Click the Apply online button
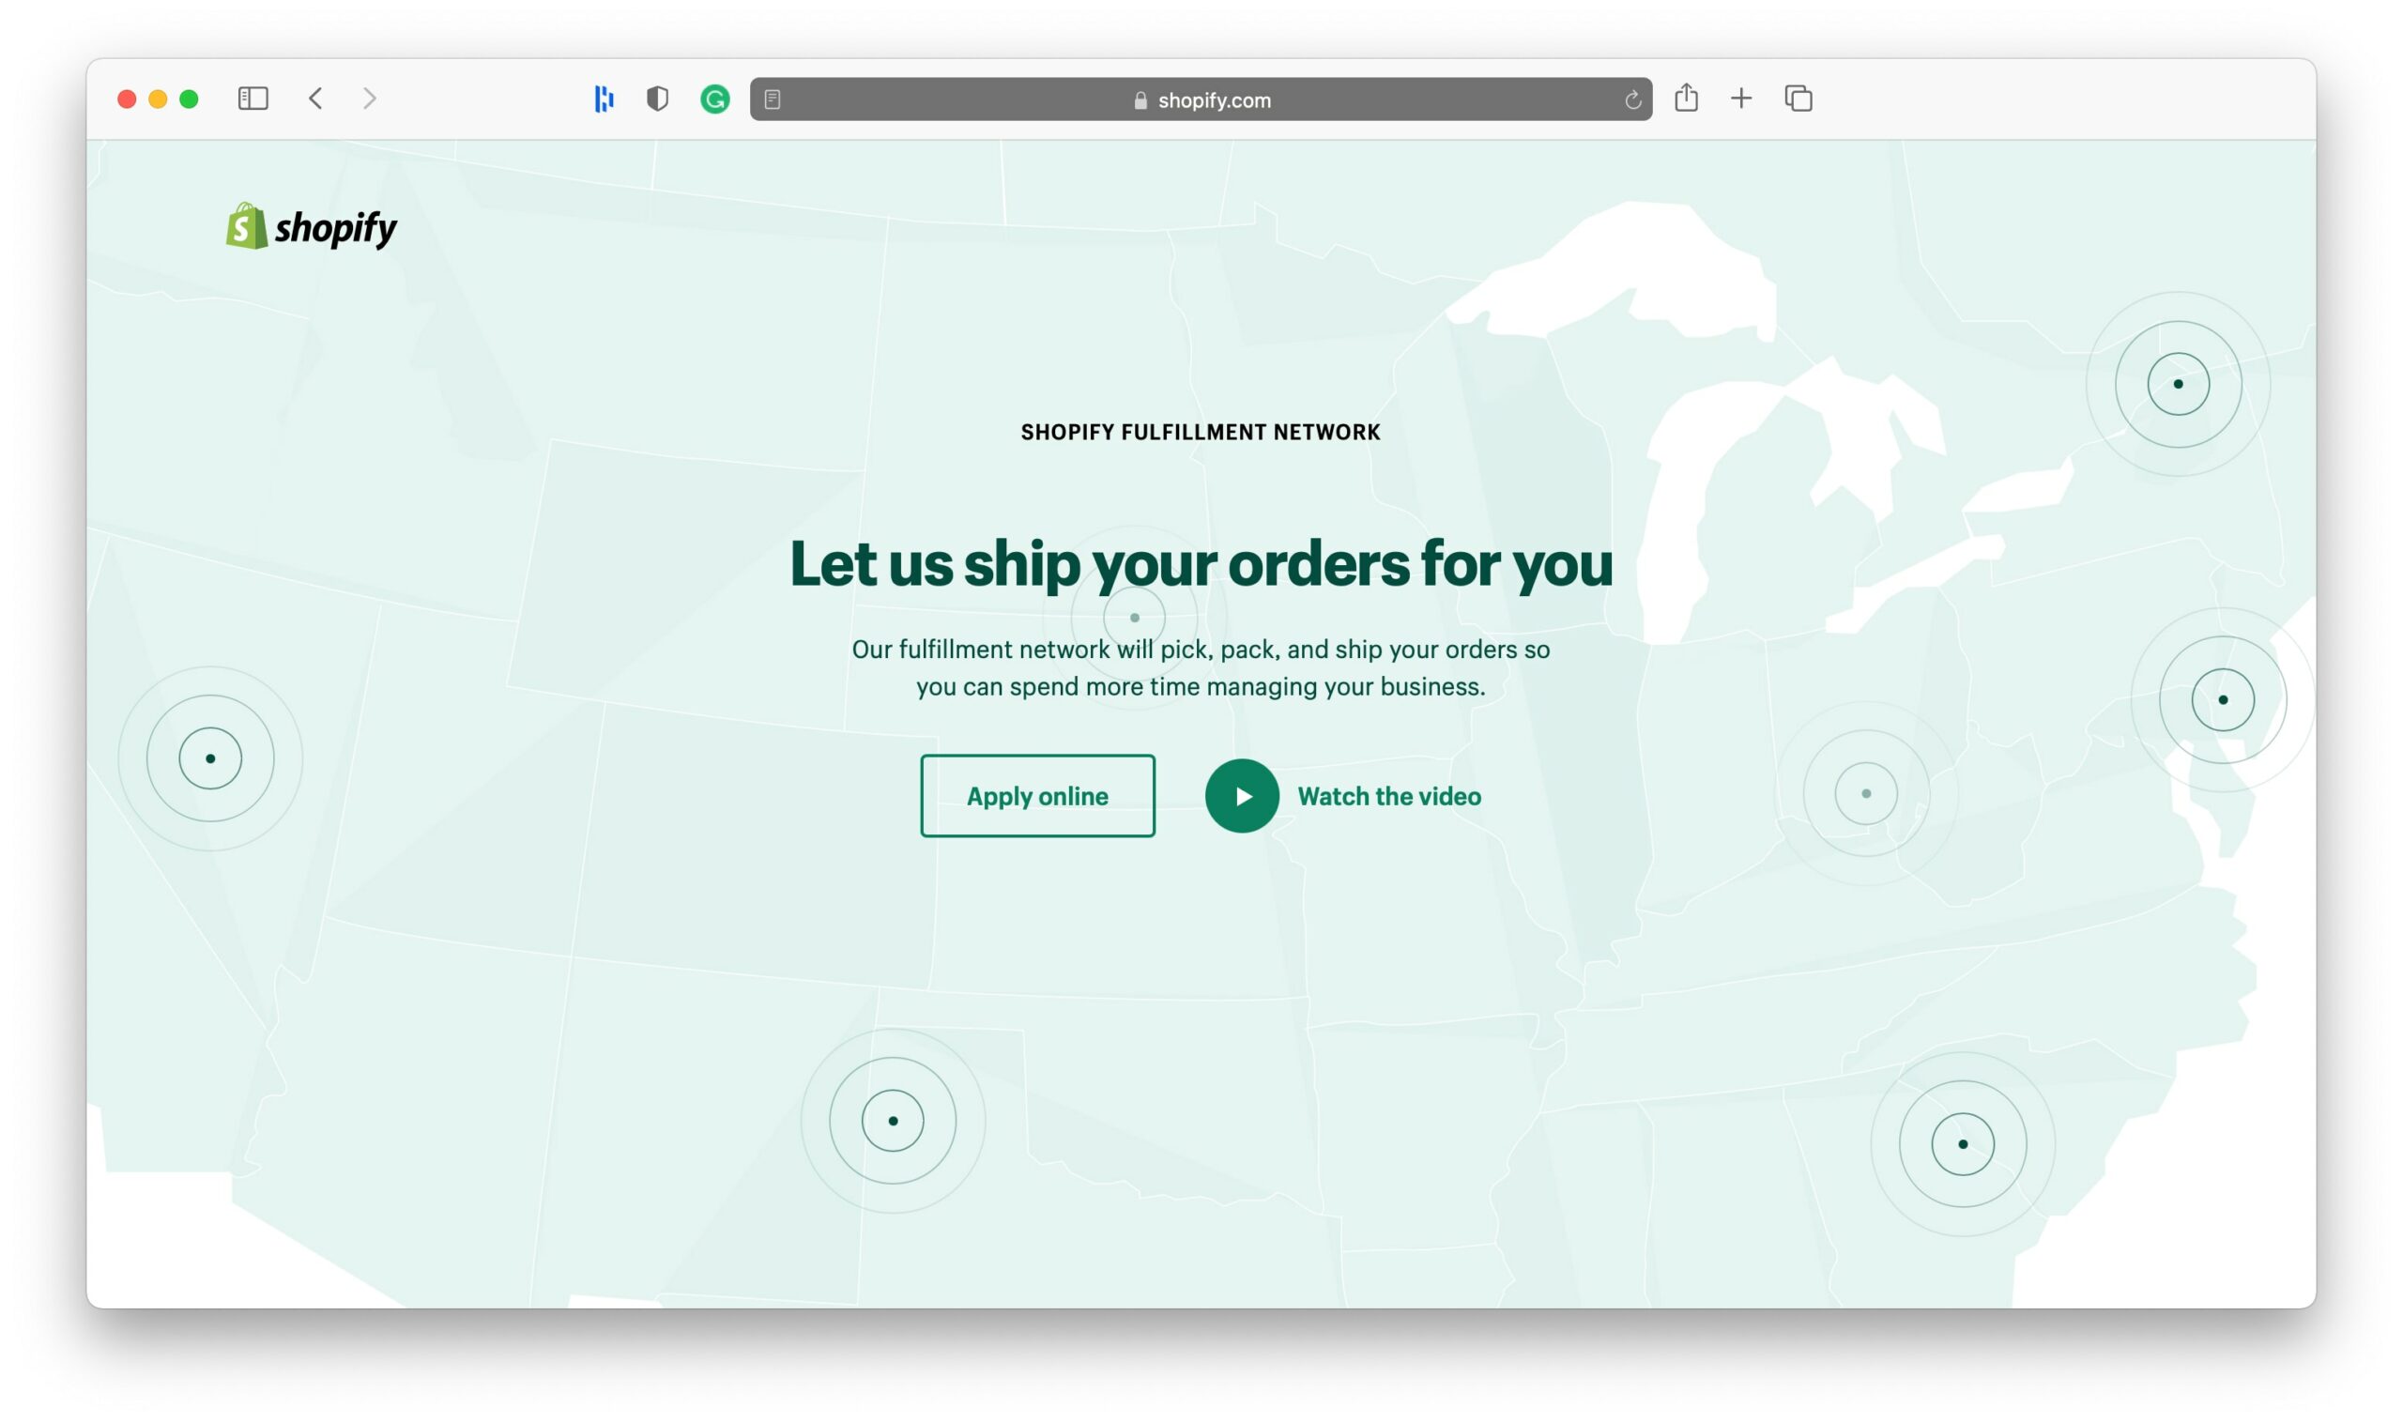The image size is (2403, 1423). [1036, 794]
